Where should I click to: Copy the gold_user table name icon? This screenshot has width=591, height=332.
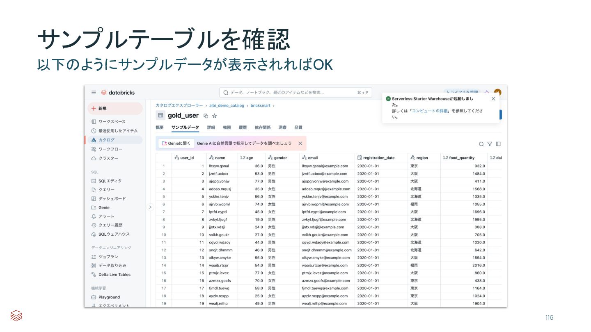(206, 116)
